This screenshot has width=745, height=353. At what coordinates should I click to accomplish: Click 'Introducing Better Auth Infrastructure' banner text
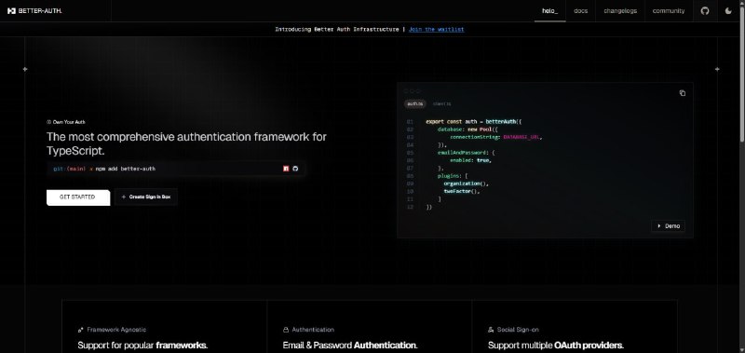[x=337, y=30]
